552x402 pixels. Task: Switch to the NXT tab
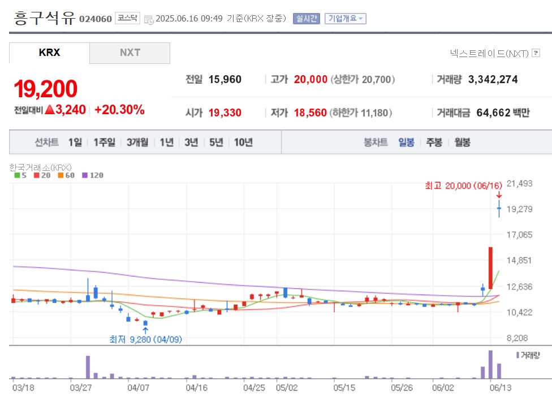[x=130, y=53]
